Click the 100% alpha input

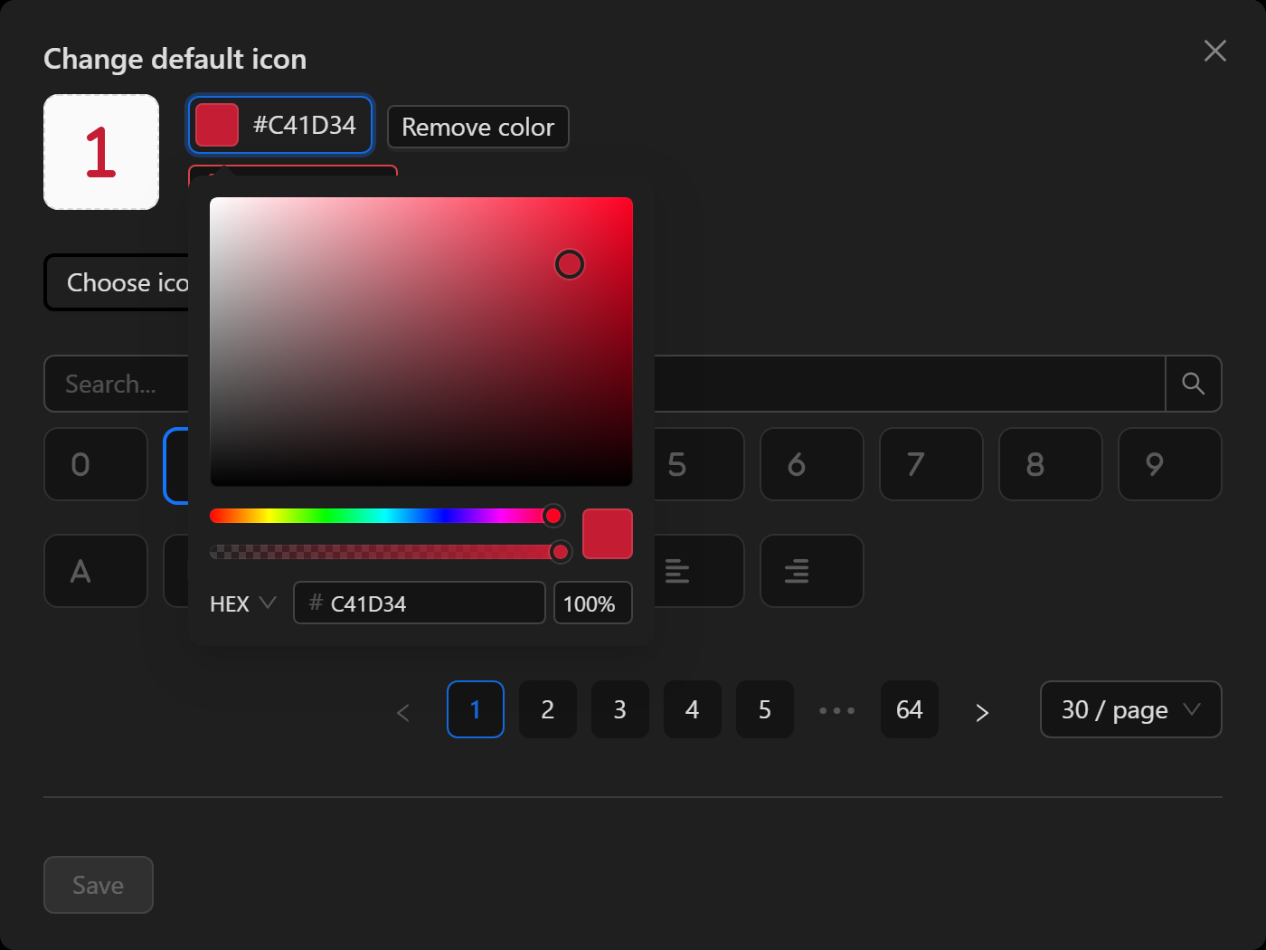[x=593, y=603]
